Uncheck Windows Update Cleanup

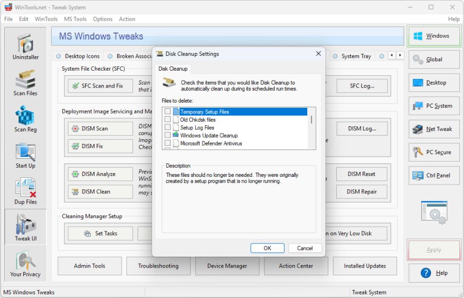(168, 136)
